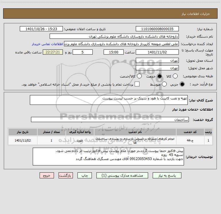Viewport: 221px width, 214px height.
Task: Click the چاپ print button
Action: [85, 176]
